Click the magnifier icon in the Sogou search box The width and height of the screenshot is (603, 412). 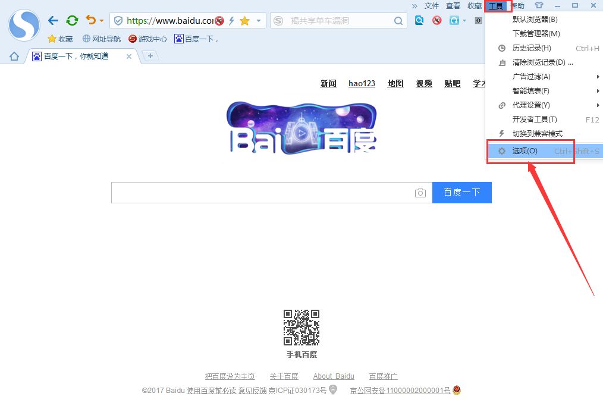(x=398, y=21)
